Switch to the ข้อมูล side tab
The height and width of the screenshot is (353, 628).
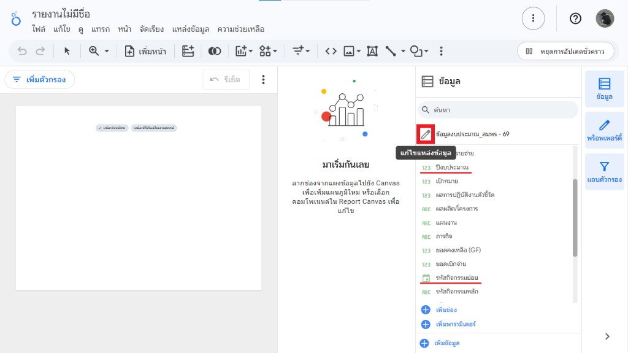pos(604,88)
